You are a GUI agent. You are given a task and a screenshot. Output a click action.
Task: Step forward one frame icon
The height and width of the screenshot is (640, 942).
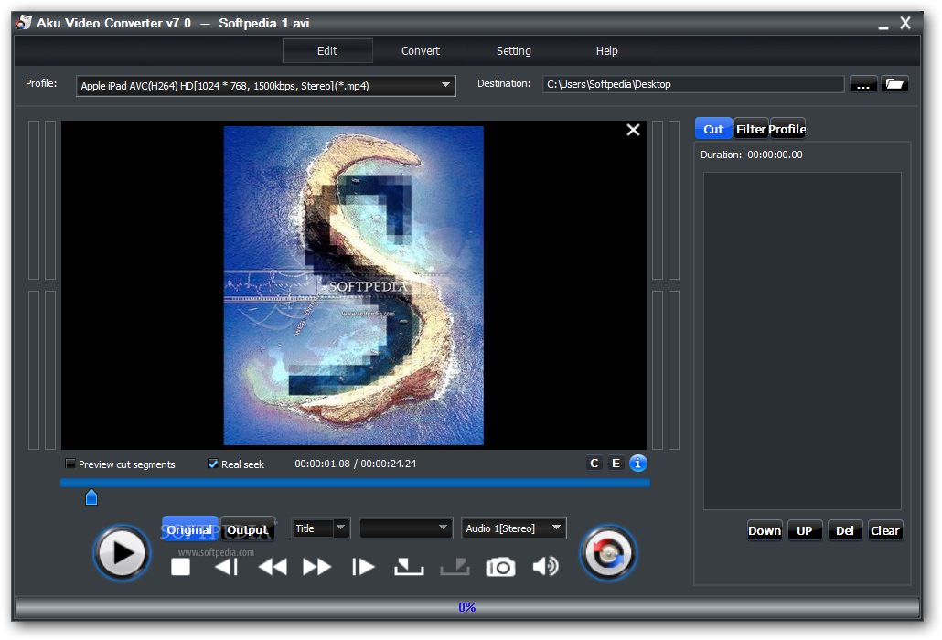pyautogui.click(x=363, y=567)
